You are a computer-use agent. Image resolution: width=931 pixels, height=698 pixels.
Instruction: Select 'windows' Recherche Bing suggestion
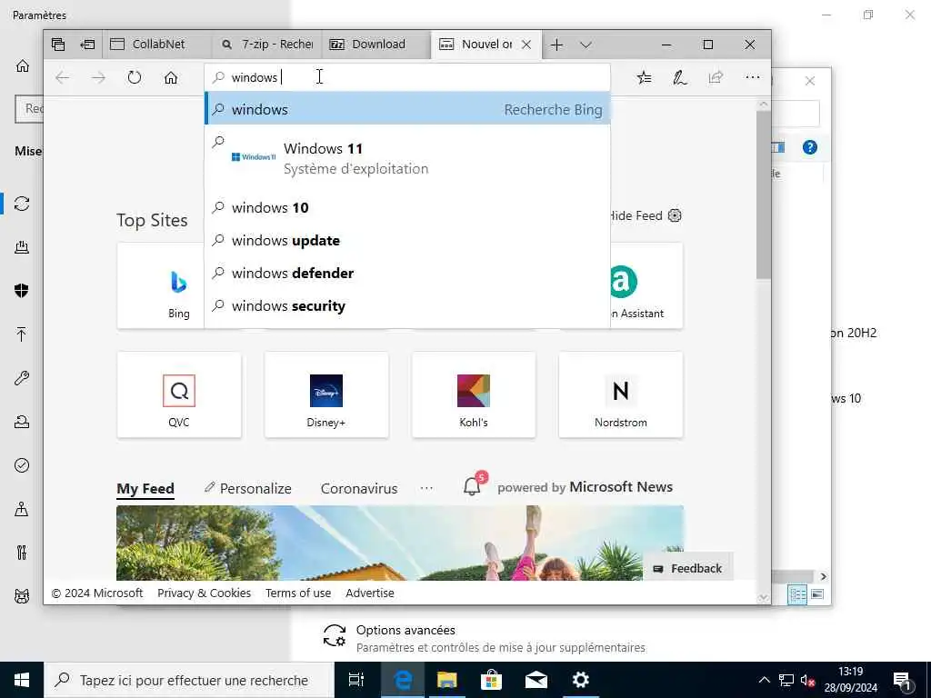[x=407, y=109]
